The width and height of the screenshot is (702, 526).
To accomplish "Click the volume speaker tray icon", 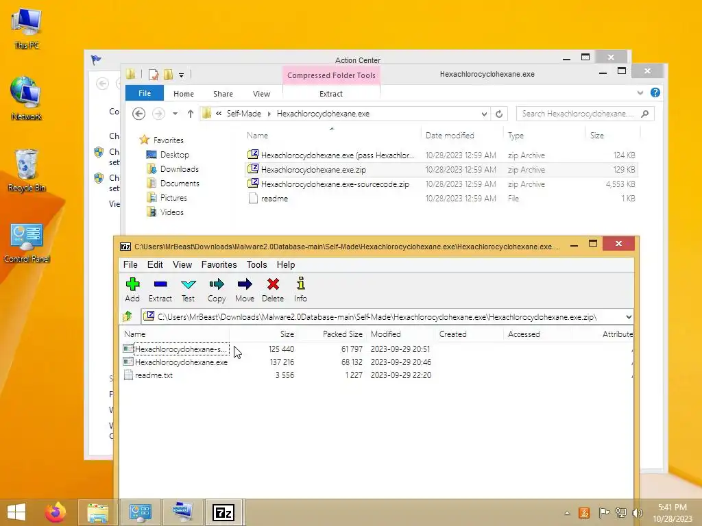I will tap(638, 512).
